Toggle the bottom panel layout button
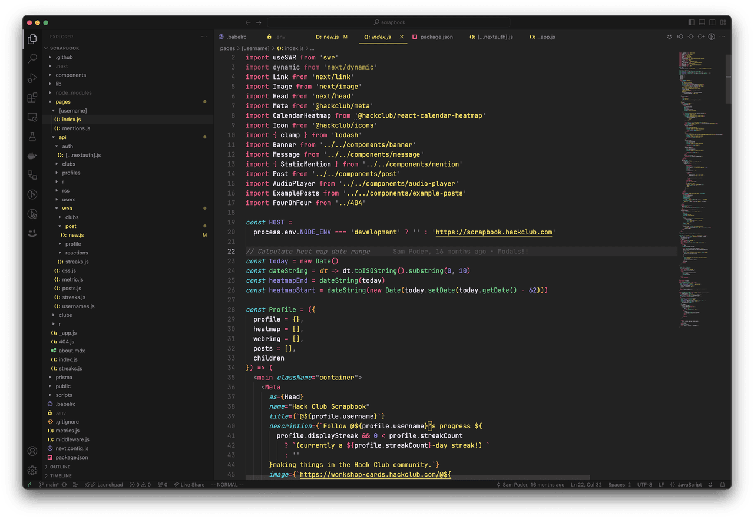 pyautogui.click(x=702, y=22)
